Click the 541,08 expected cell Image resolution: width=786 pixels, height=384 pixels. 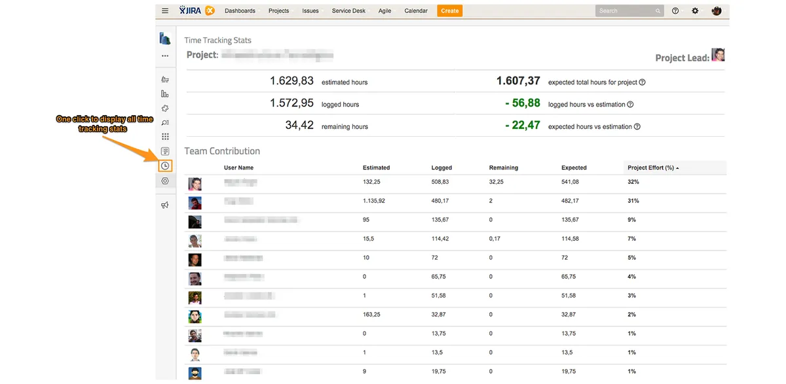pyautogui.click(x=571, y=182)
